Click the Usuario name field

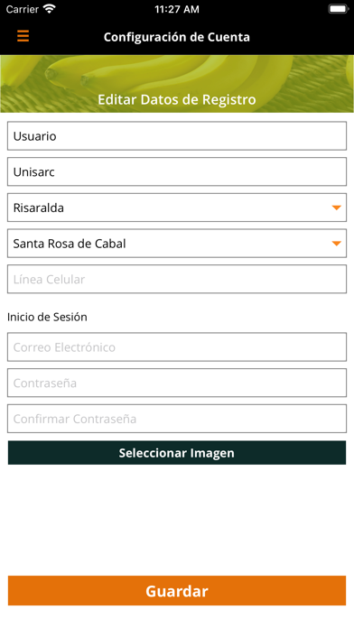pos(177,135)
